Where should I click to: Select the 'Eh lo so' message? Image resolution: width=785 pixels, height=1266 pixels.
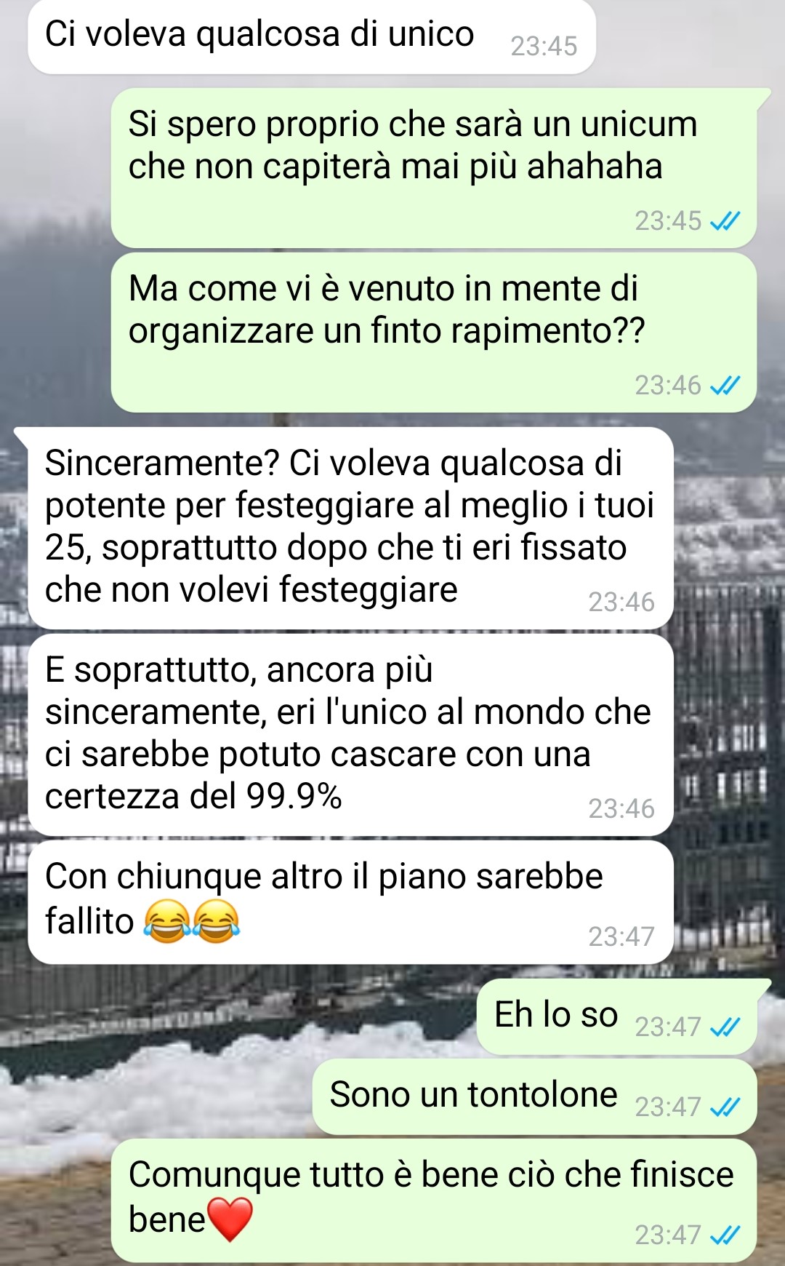[x=616, y=1017]
